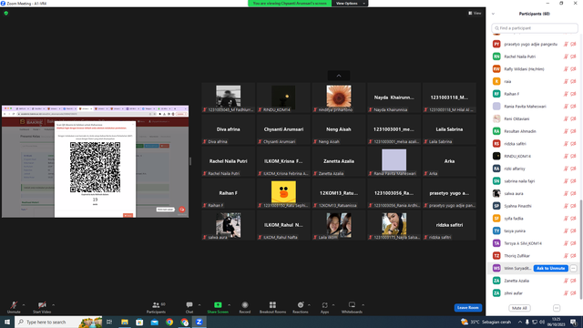This screenshot has height=328, width=583.
Task: Click the Leave Room button
Action: point(467,308)
